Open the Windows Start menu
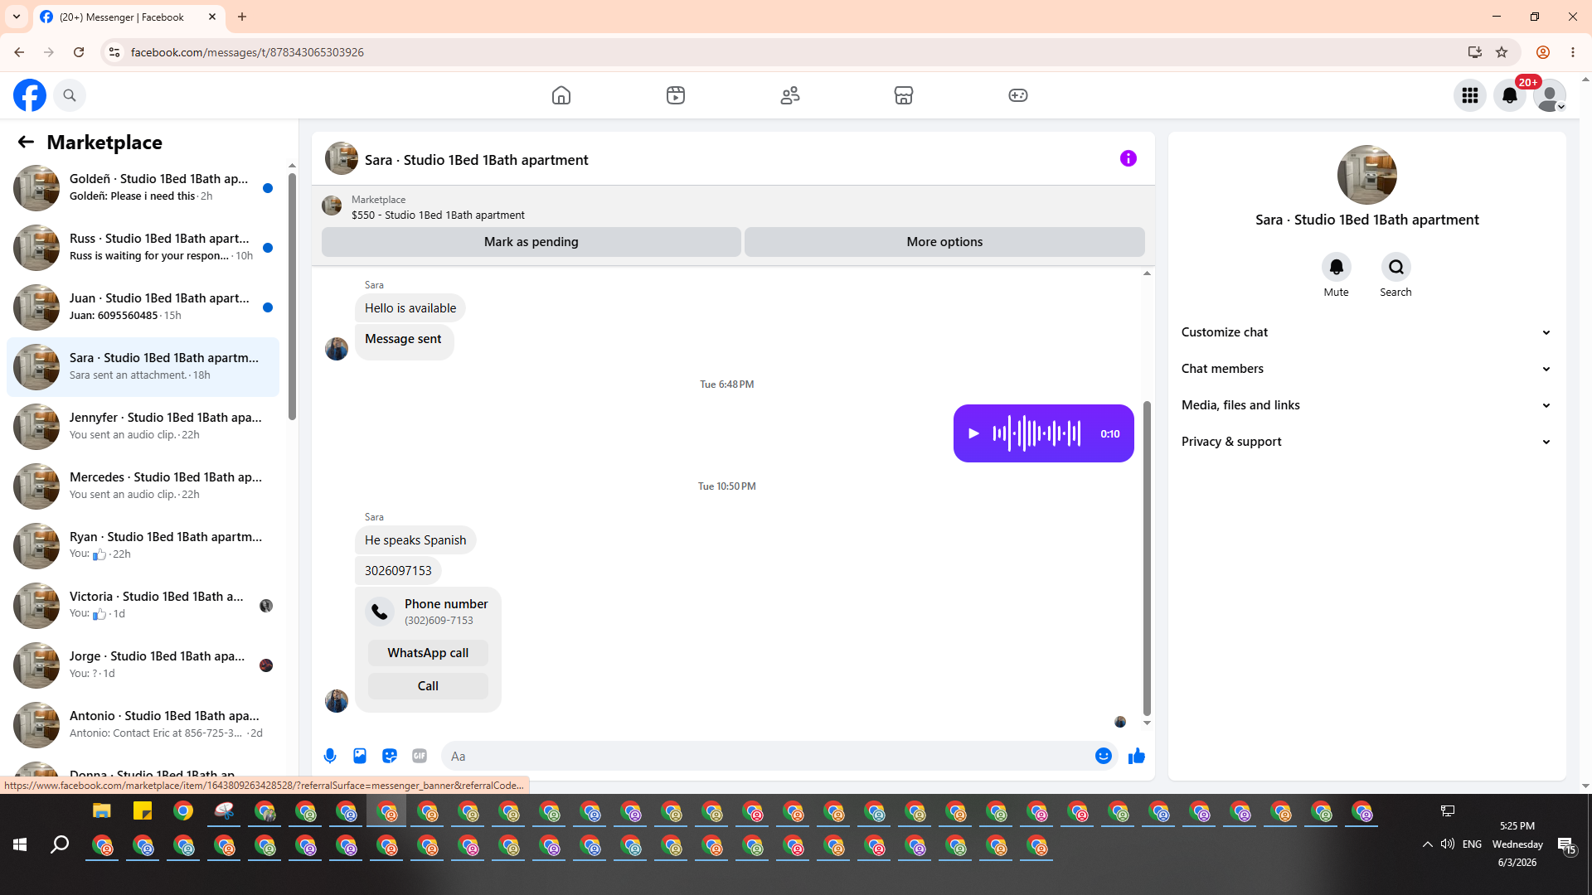1592x895 pixels. (x=20, y=844)
